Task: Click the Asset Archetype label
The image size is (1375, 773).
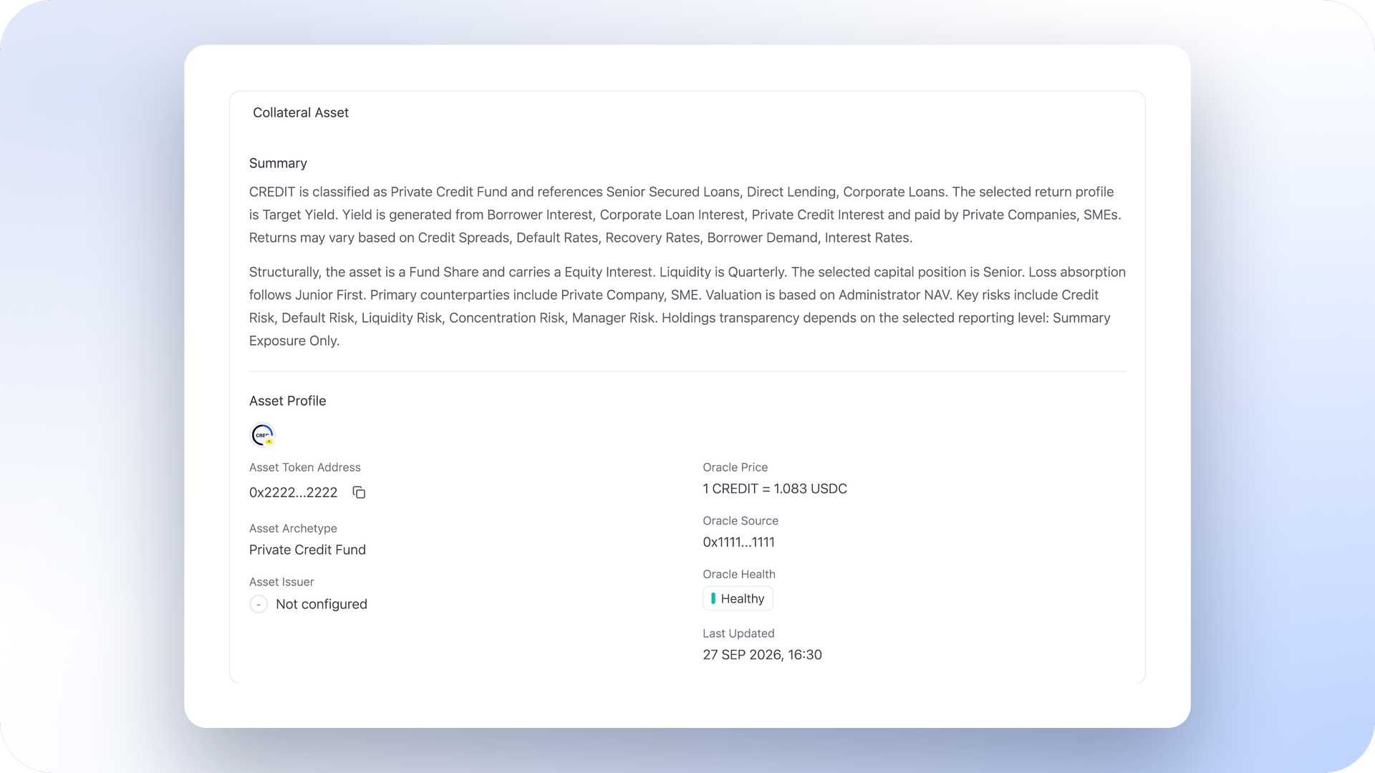Action: click(x=293, y=528)
